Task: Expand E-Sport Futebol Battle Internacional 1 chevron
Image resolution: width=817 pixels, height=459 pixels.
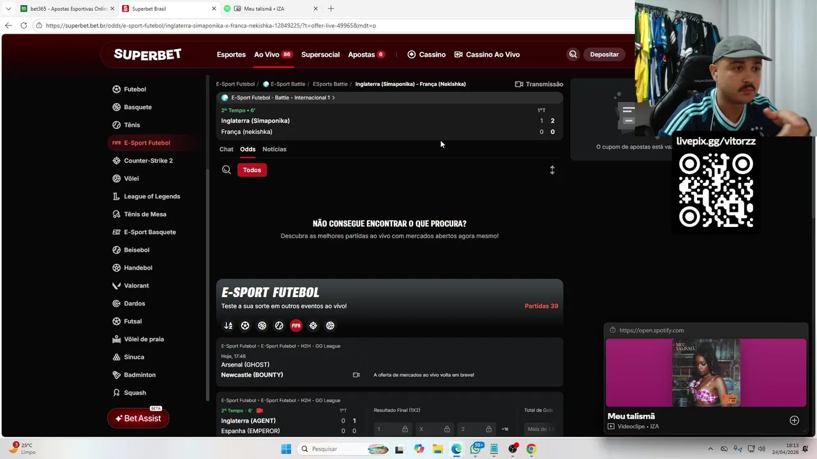Action: 333,98
